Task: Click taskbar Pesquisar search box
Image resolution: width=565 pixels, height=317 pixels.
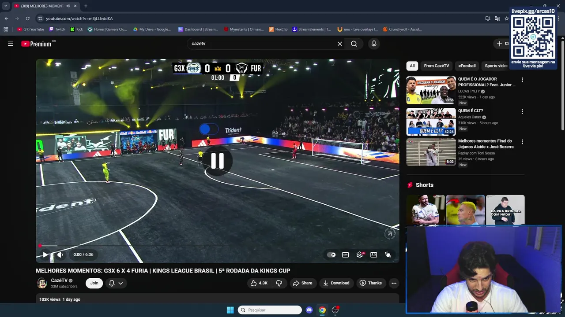Action: [x=270, y=310]
